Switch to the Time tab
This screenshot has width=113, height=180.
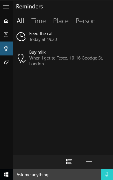coord(39,21)
